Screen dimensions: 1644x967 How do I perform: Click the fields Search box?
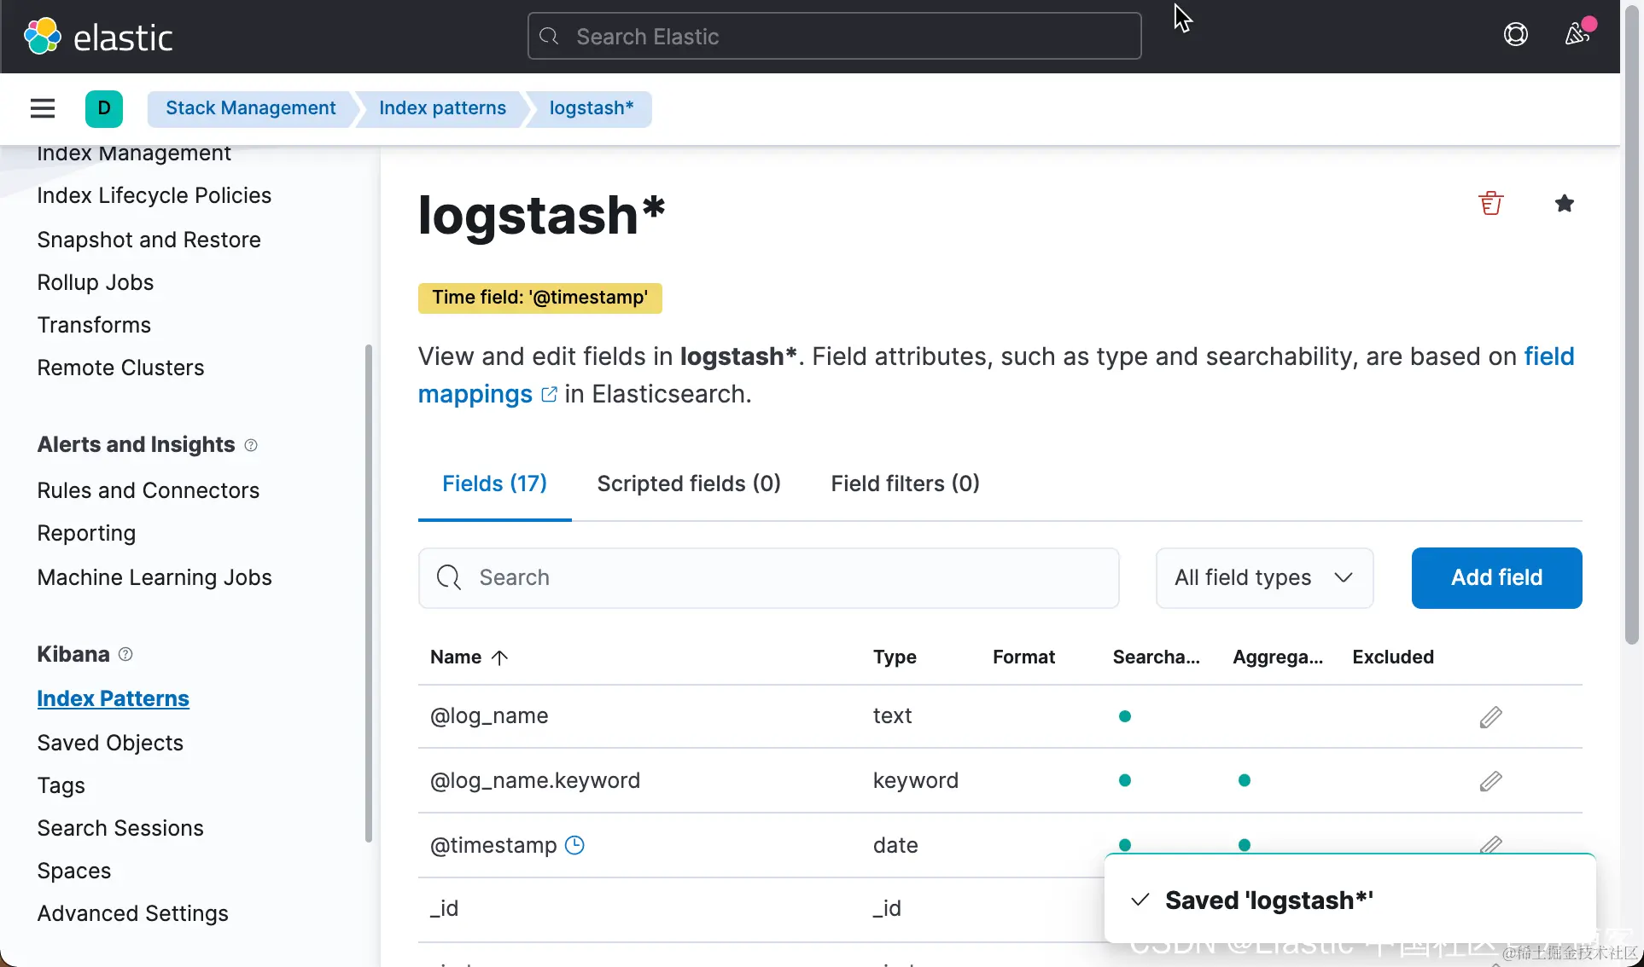point(768,578)
